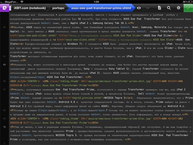Open settings gear icon
The height and width of the screenshot is (145, 193).
[x=179, y=8]
